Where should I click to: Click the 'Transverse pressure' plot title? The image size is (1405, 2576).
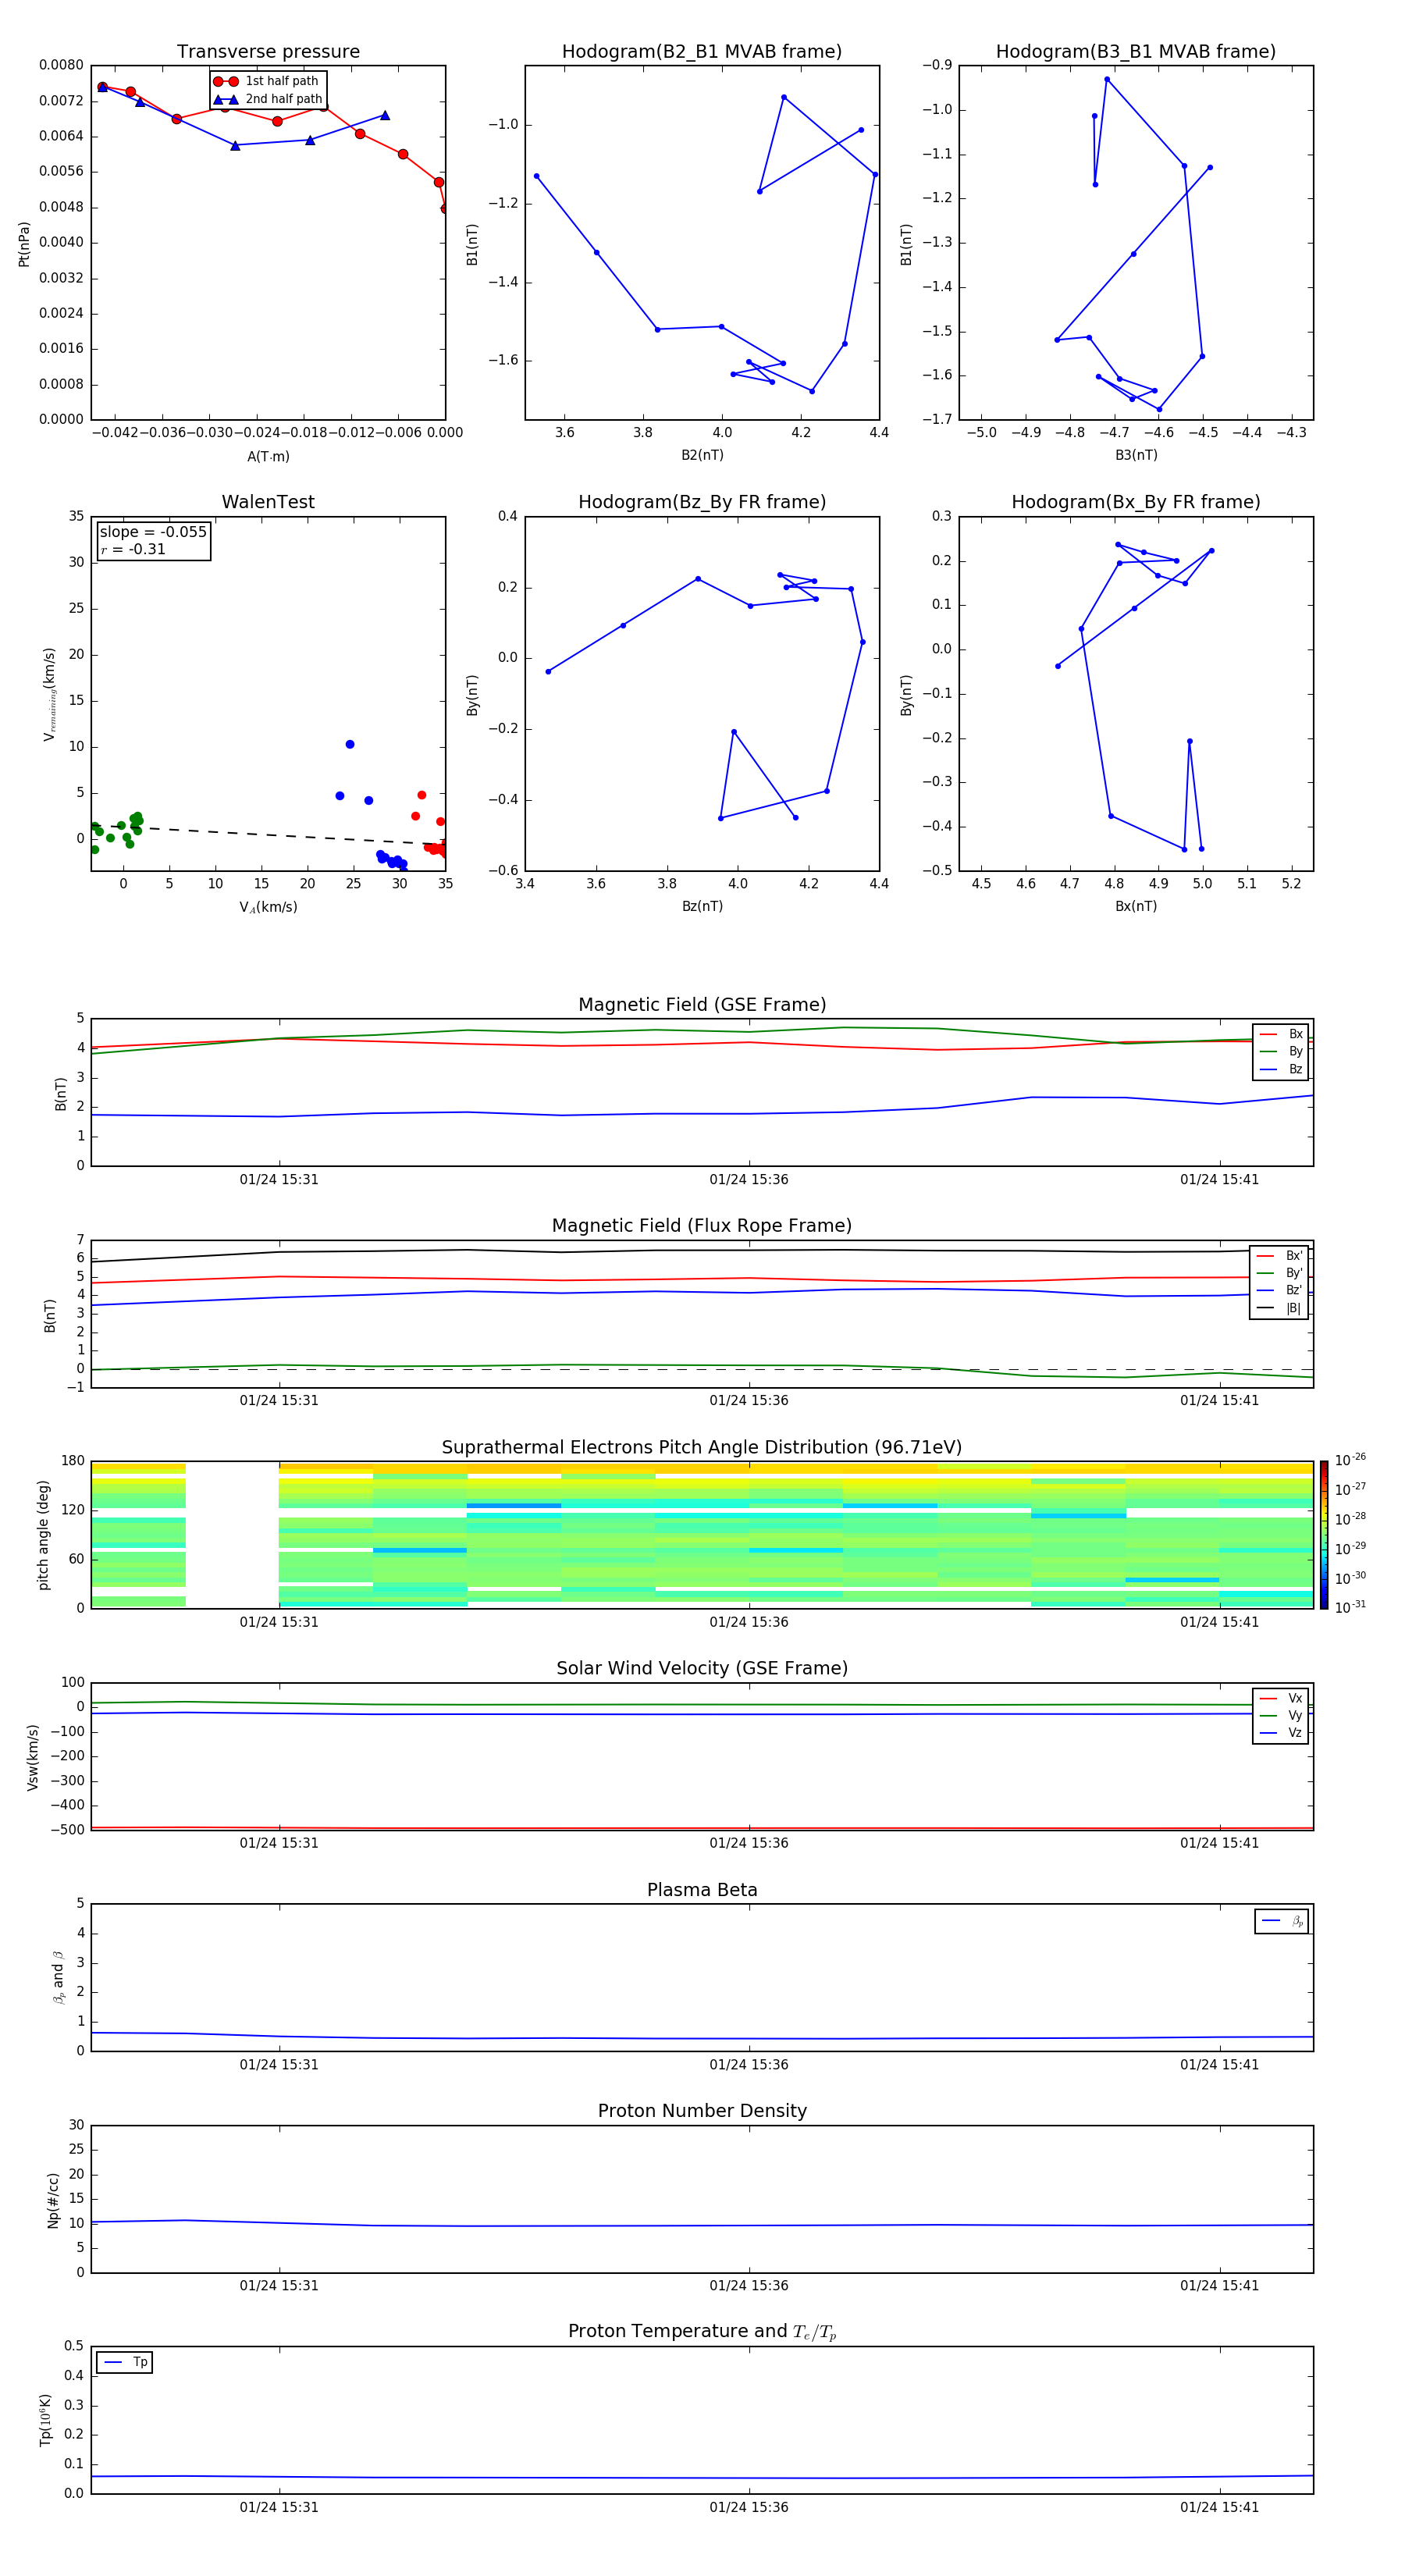tap(268, 52)
